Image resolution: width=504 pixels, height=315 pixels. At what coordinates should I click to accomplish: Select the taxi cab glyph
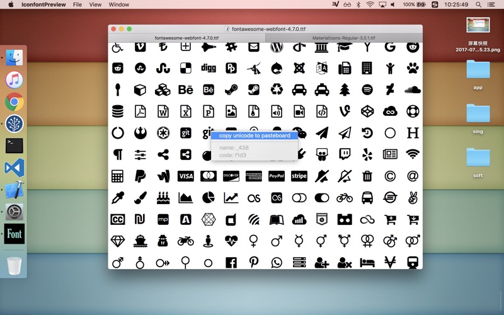point(322,89)
